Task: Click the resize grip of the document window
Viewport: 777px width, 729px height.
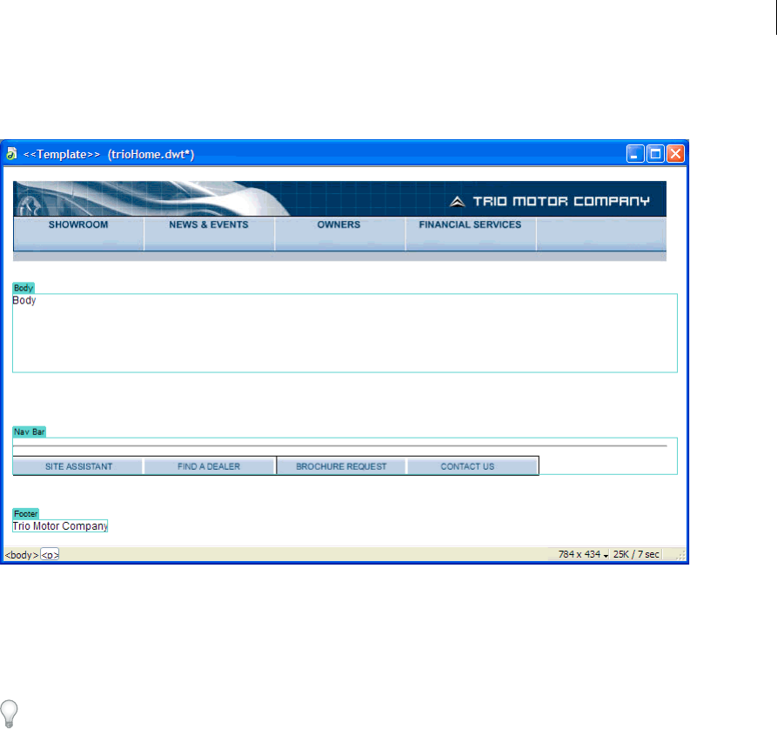Action: [680, 555]
